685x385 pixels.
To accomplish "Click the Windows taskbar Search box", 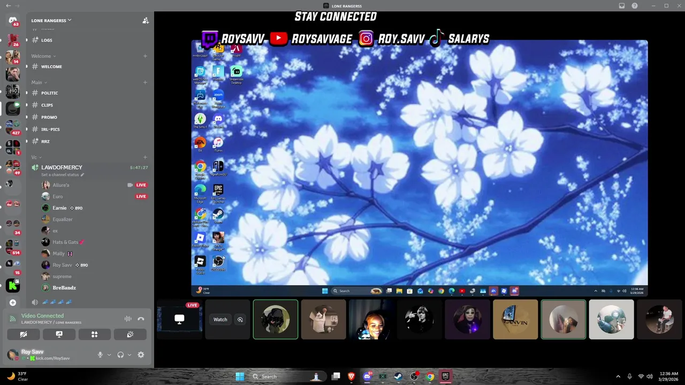I will click(288, 376).
